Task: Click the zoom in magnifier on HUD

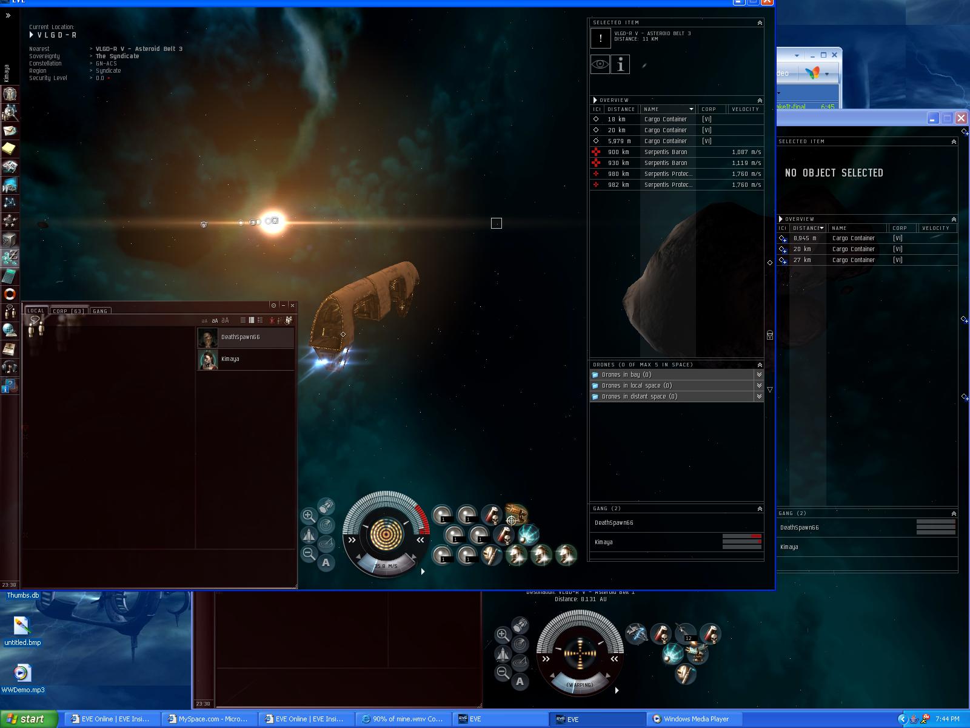Action: point(309,516)
